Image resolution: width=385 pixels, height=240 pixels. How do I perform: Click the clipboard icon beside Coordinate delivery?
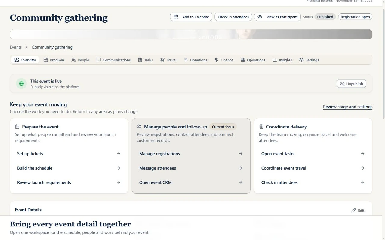(261, 127)
